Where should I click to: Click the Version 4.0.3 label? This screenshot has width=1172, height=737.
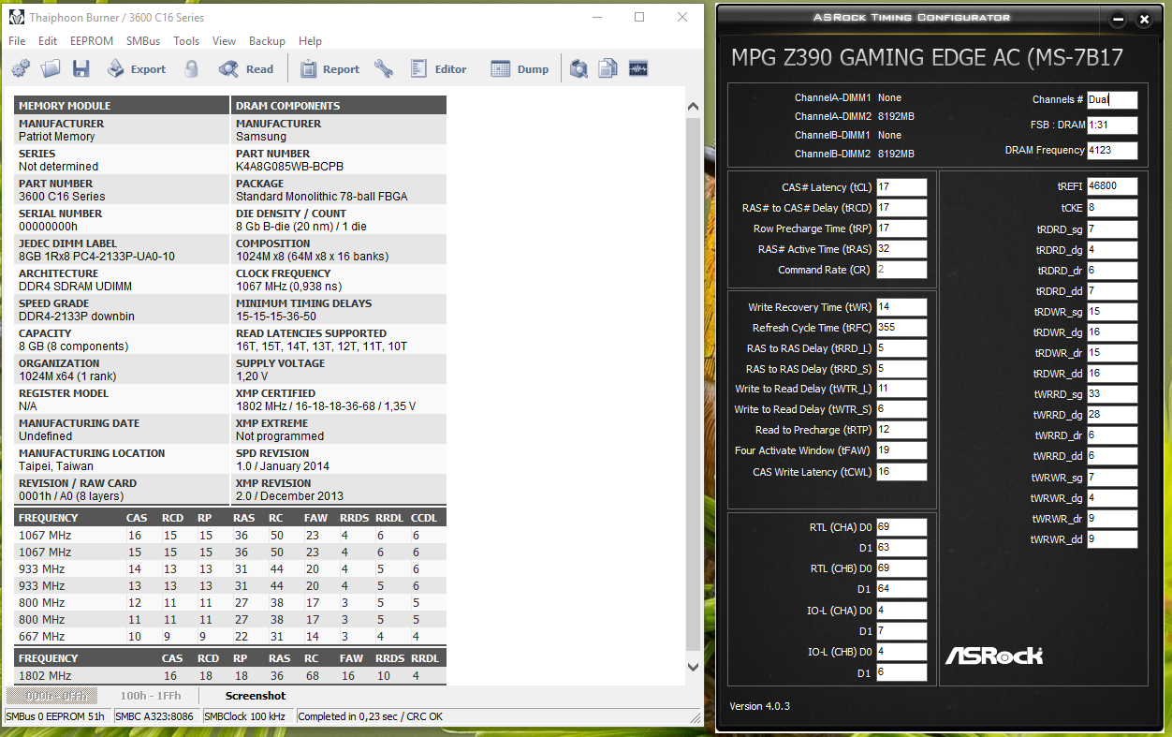[x=760, y=706]
